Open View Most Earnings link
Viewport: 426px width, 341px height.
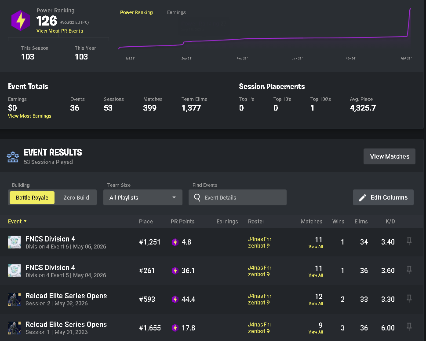point(29,116)
